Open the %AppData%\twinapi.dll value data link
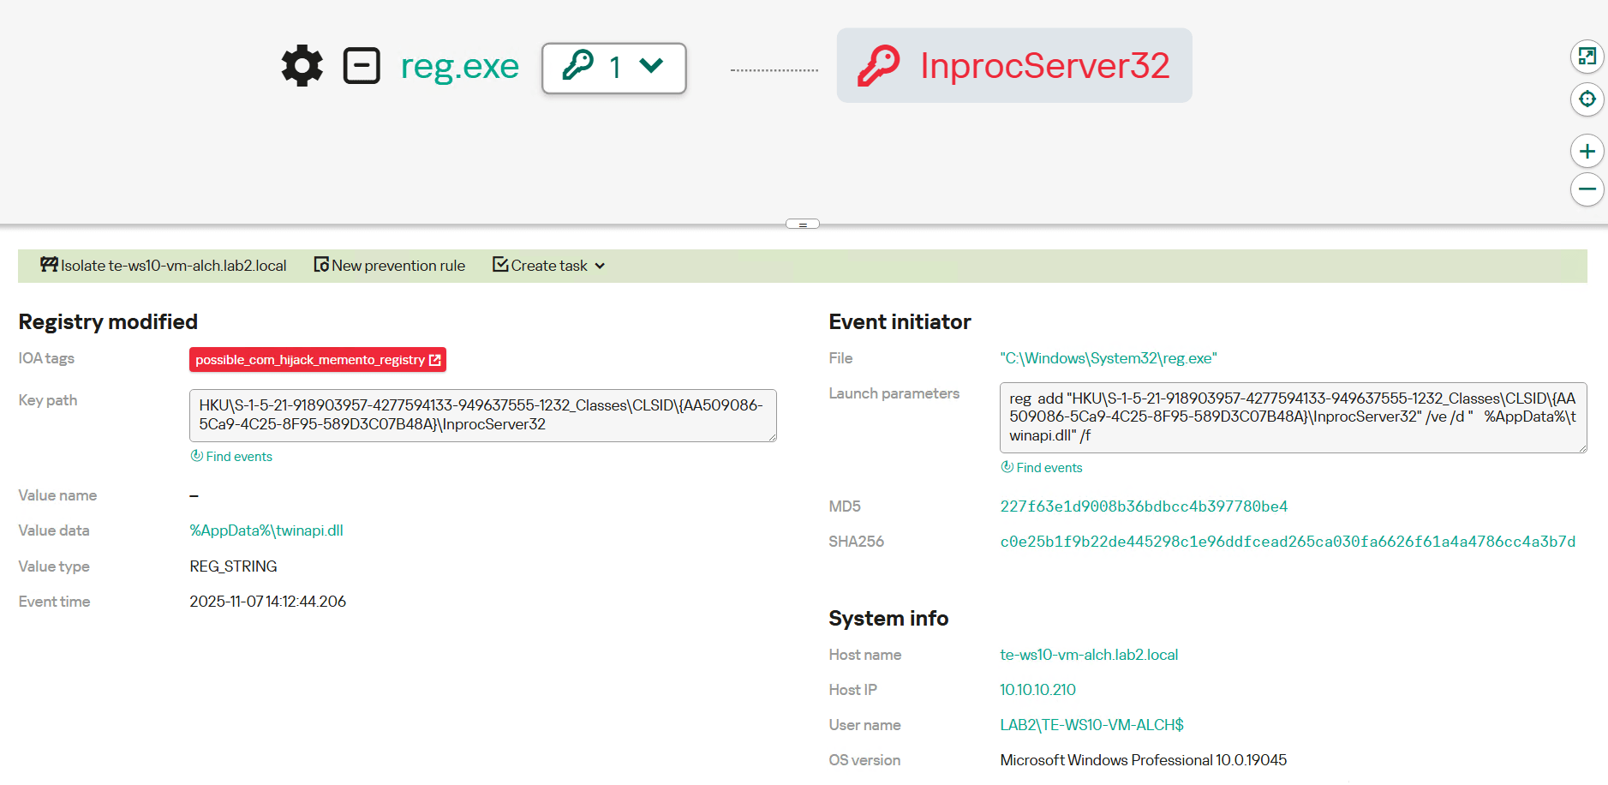The image size is (1608, 785). pos(266,530)
